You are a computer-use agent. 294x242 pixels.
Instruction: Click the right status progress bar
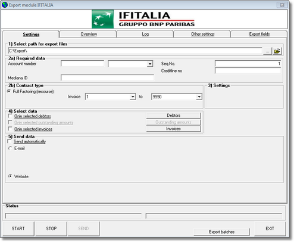[x=214, y=216]
